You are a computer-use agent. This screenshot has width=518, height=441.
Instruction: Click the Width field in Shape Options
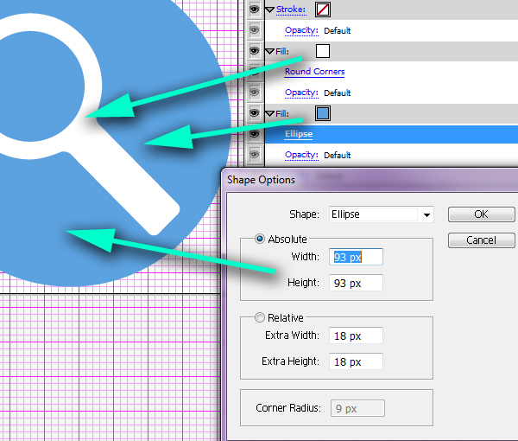pos(356,257)
